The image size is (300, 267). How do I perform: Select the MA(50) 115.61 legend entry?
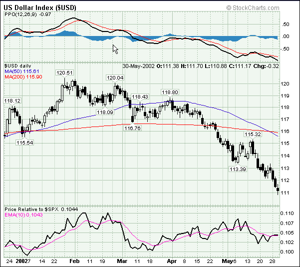[x=22, y=71]
